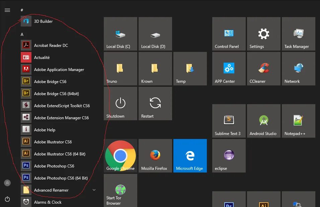Launch the Mozilla Firefox tile
Viewport: 320px width, 207px height.
pos(155,156)
